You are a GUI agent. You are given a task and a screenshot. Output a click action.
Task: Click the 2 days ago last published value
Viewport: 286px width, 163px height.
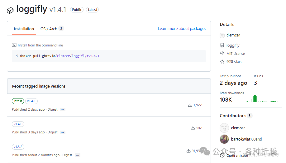[233, 83]
